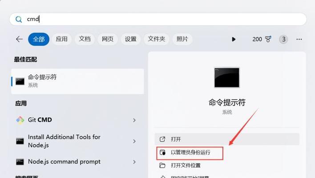Viewport: 315px width, 178px height.
Task: Go back with the left arrow
Action: [19, 39]
